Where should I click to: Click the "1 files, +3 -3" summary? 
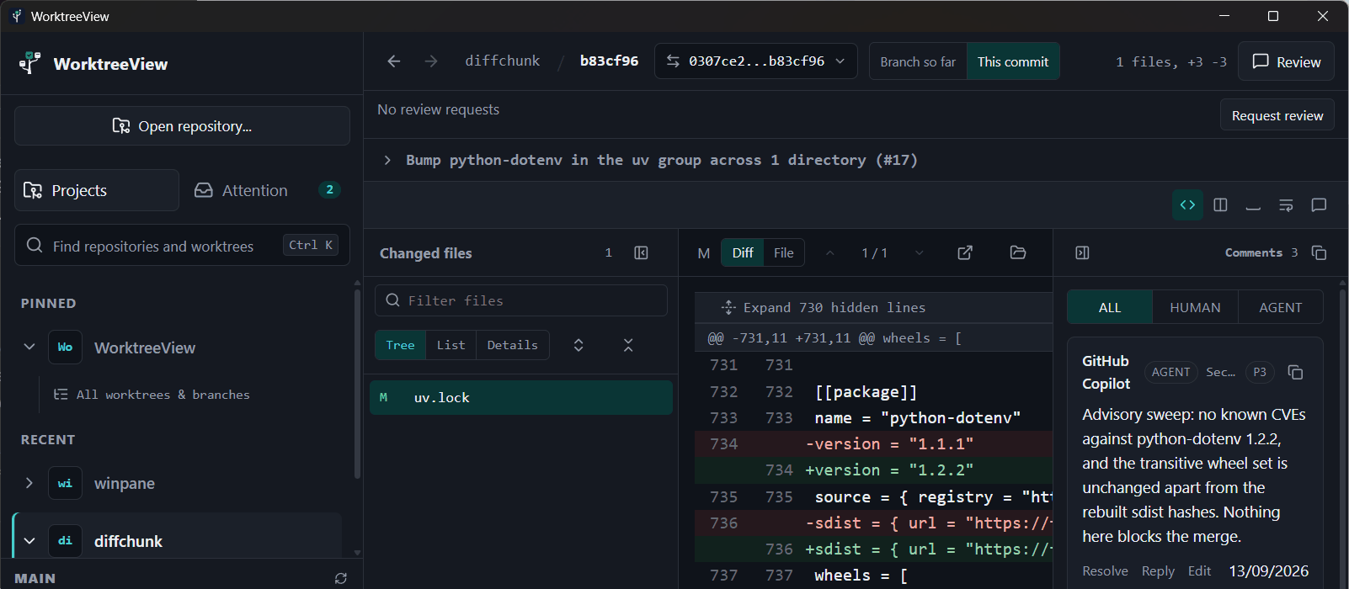tap(1170, 61)
